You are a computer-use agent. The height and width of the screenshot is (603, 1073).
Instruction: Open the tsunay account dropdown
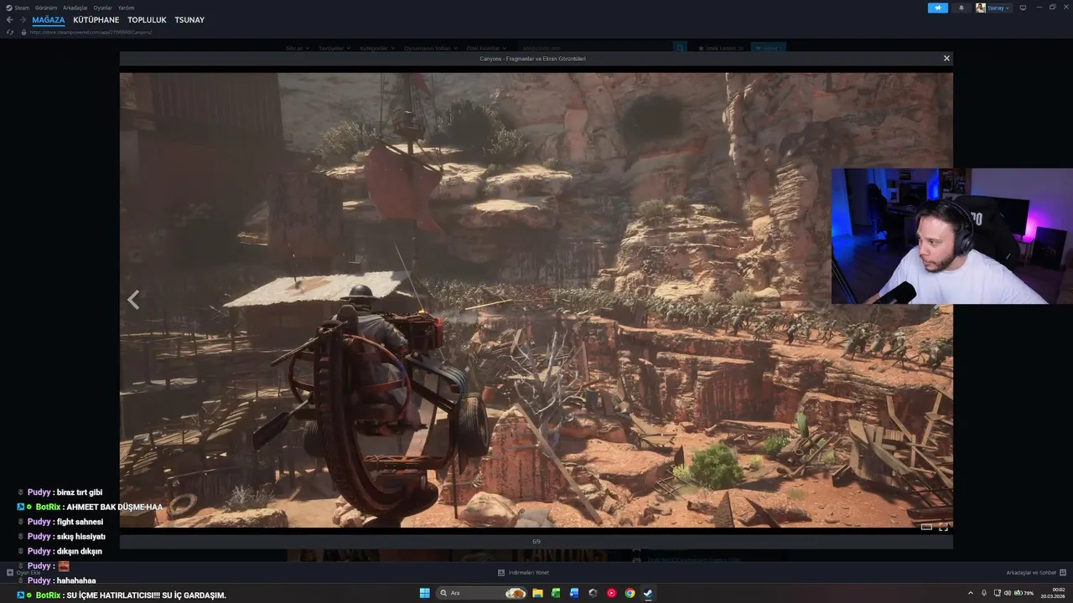(999, 8)
